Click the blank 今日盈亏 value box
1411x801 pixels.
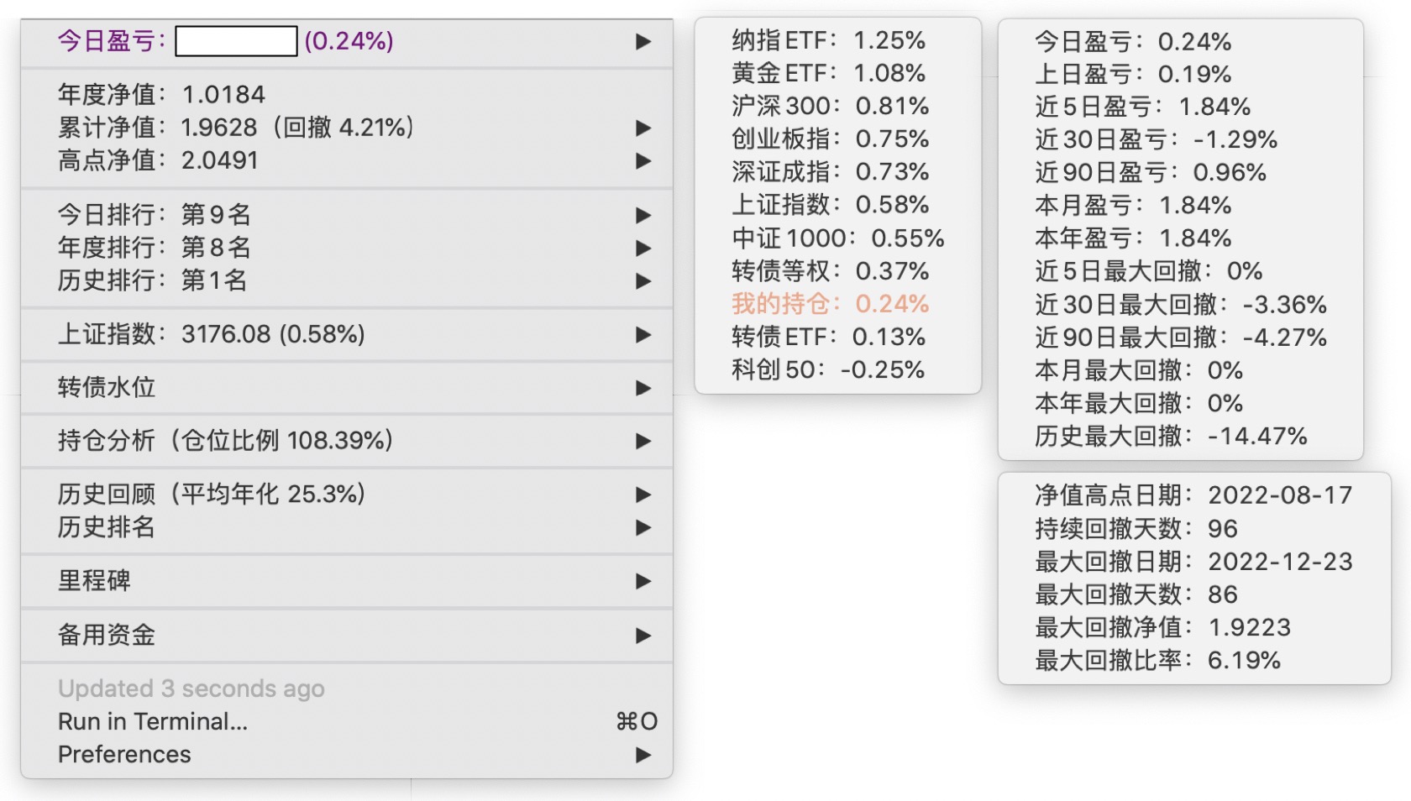[x=236, y=41]
